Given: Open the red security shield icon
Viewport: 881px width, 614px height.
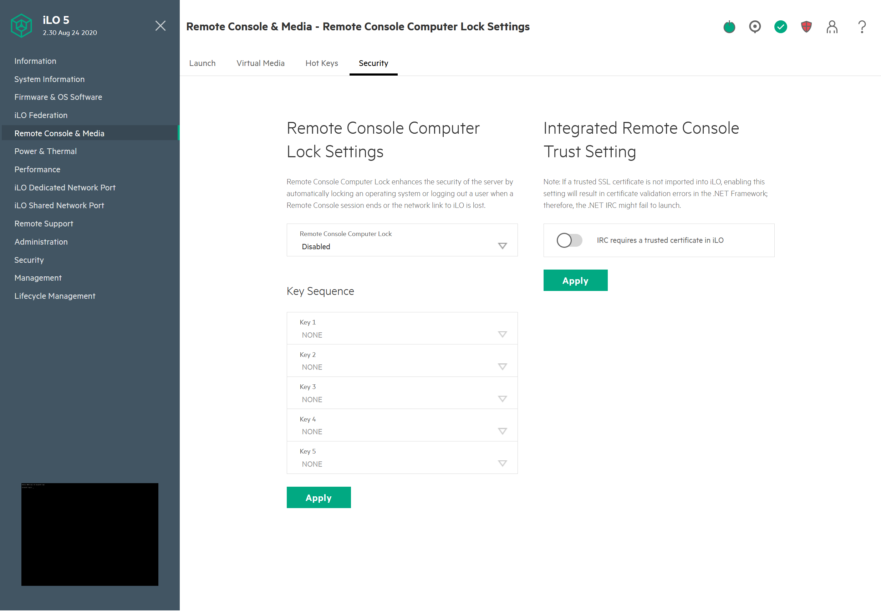Looking at the screenshot, I should 806,27.
